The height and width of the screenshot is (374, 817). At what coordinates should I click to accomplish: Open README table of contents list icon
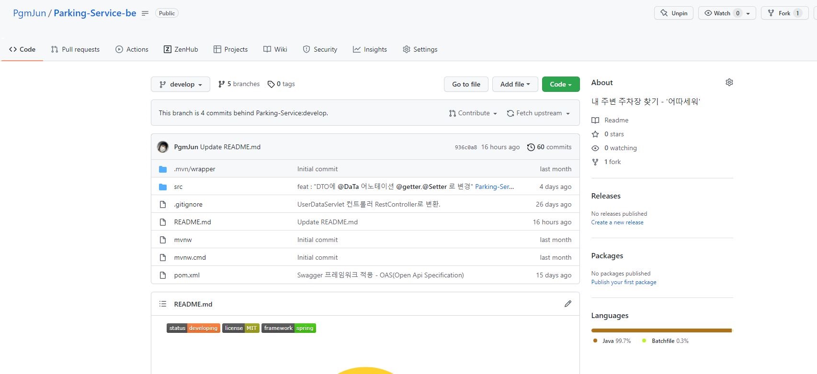pos(163,304)
